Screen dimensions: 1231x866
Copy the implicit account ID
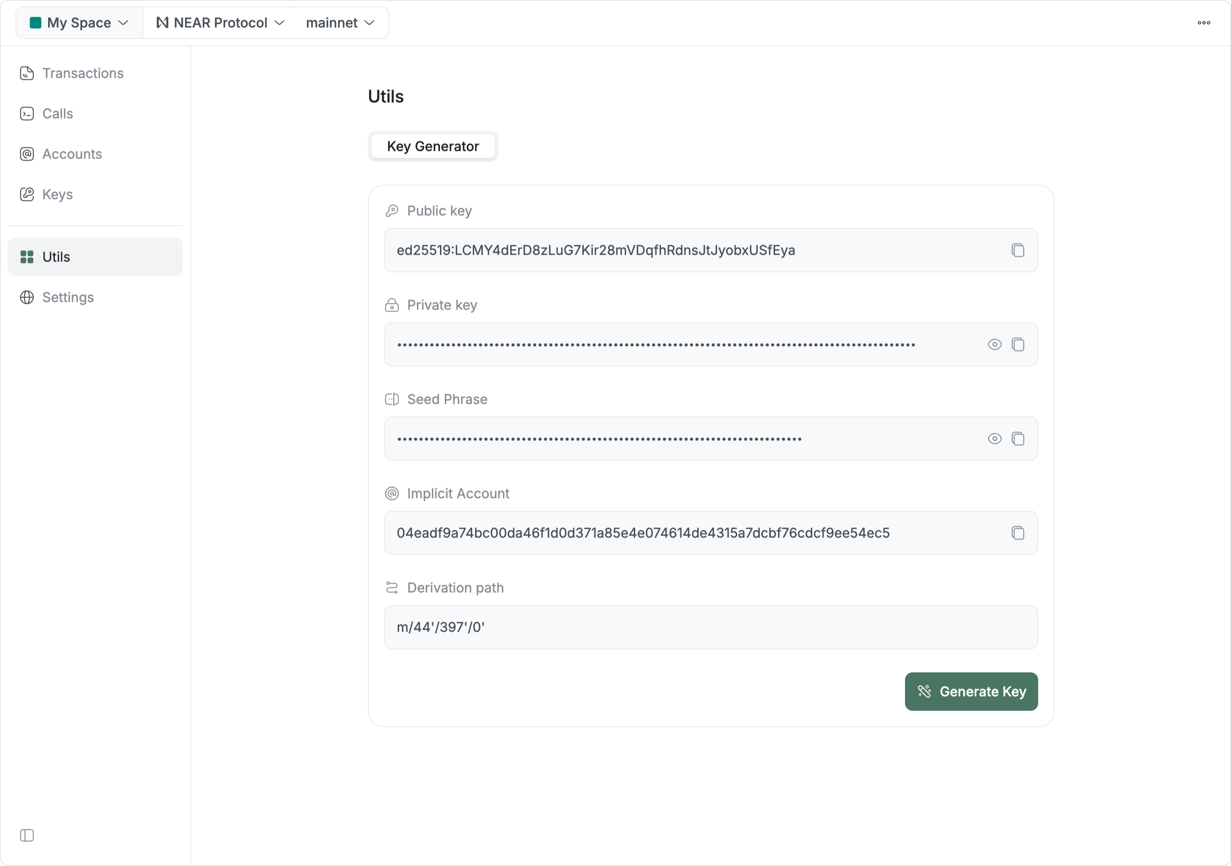point(1017,533)
